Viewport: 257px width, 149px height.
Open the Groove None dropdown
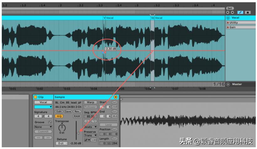43,127
